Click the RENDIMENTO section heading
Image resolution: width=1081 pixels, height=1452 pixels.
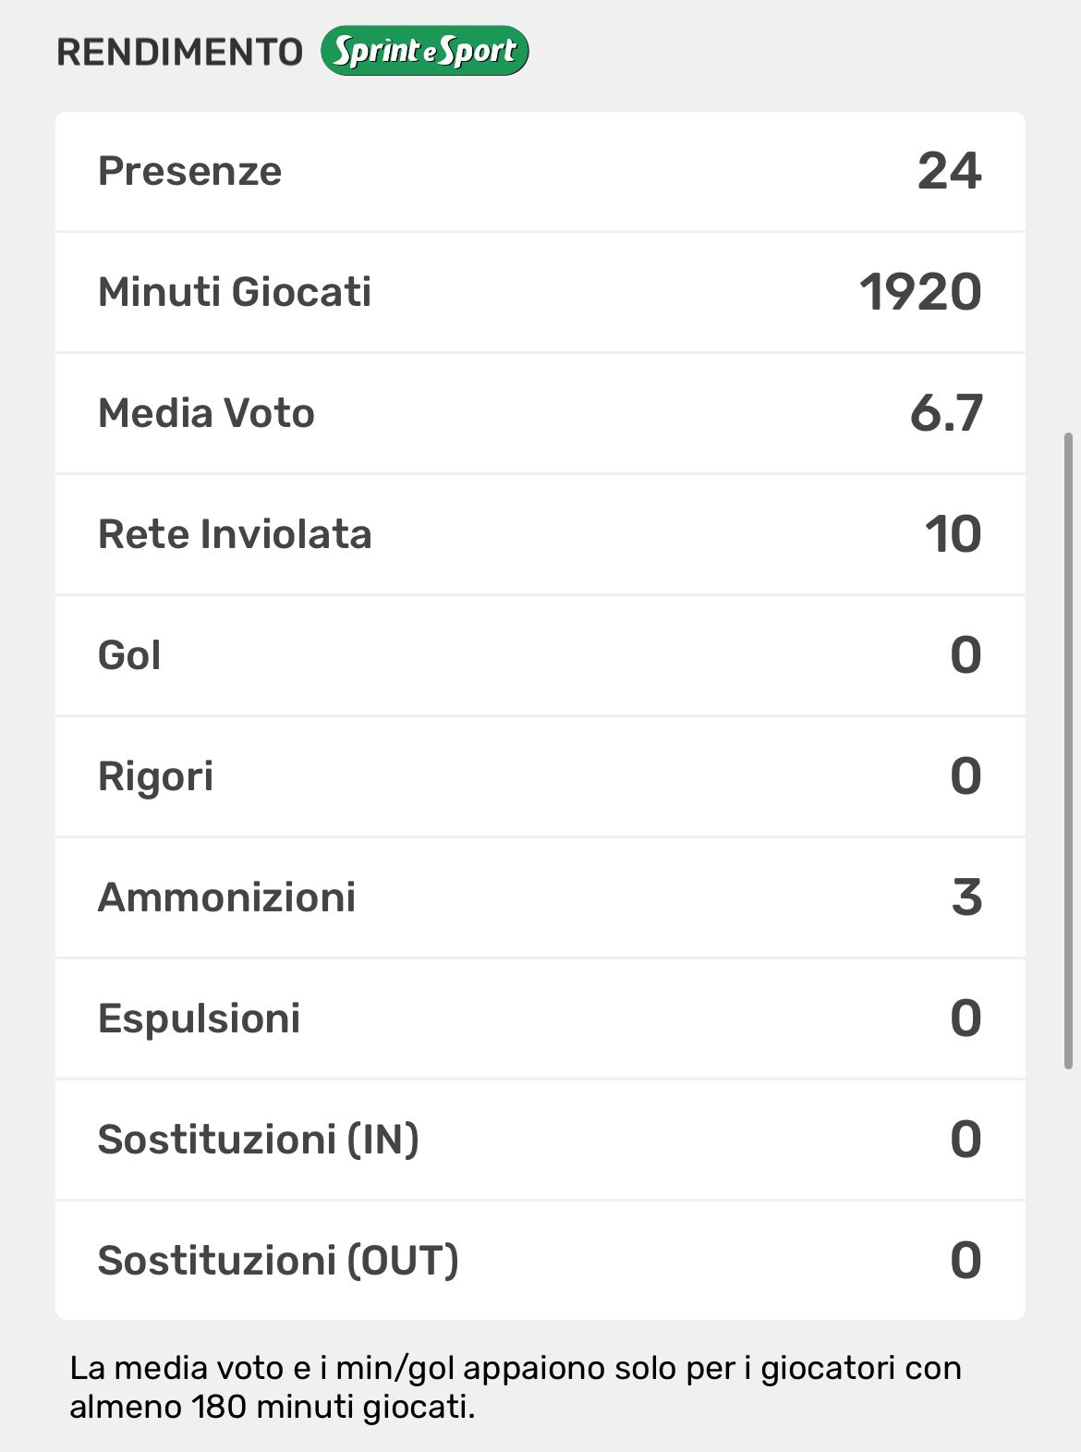click(x=180, y=53)
